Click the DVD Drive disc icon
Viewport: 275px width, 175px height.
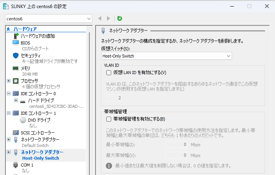point(23,120)
